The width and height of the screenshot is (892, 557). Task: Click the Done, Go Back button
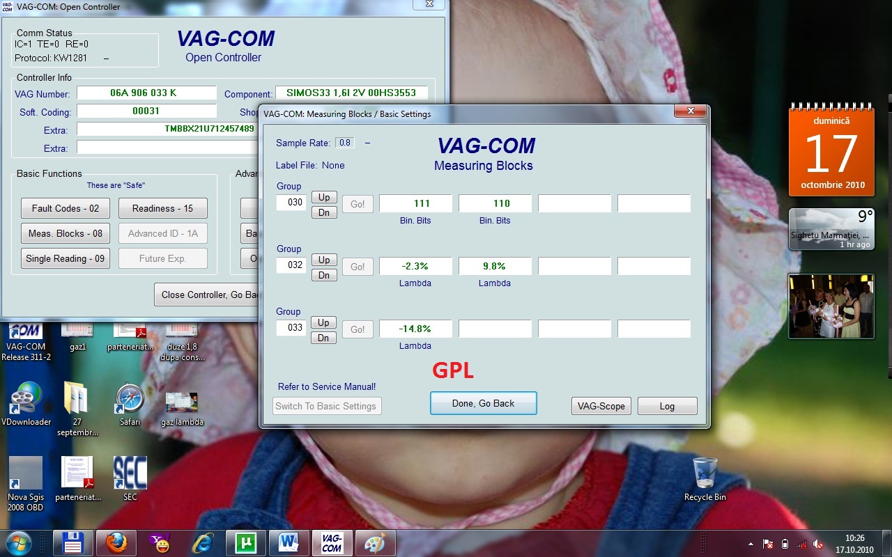483,403
